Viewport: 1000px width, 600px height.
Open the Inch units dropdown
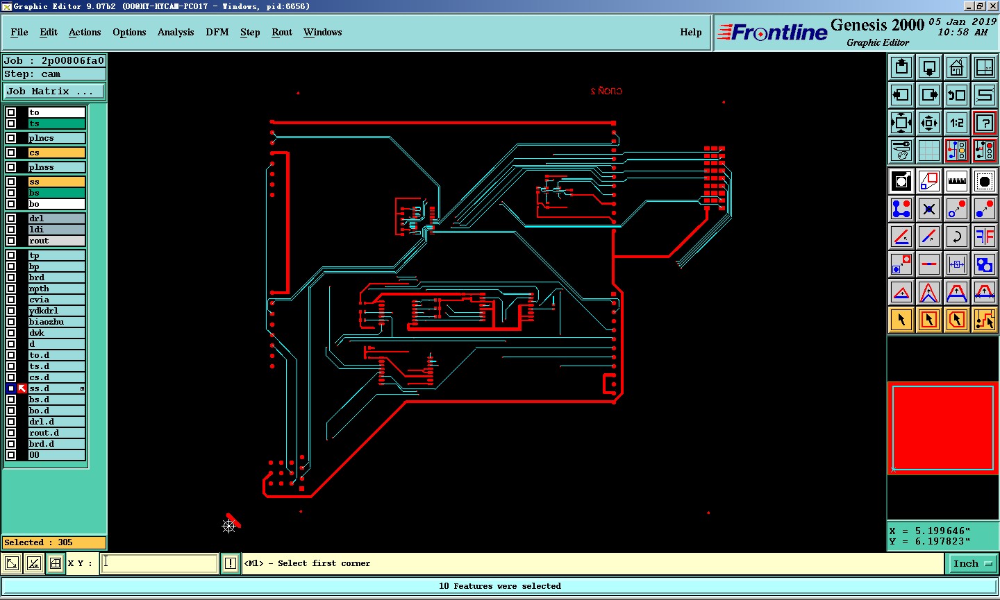(x=972, y=563)
